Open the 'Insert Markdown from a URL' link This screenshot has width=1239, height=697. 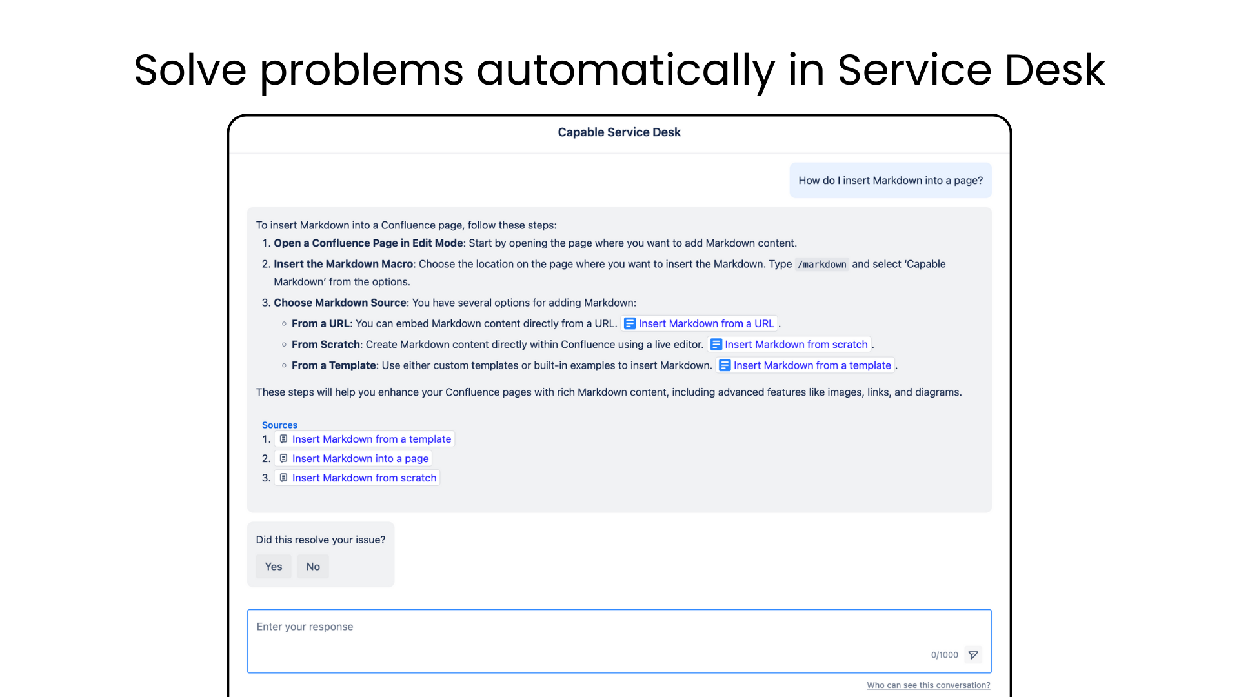[x=706, y=324]
